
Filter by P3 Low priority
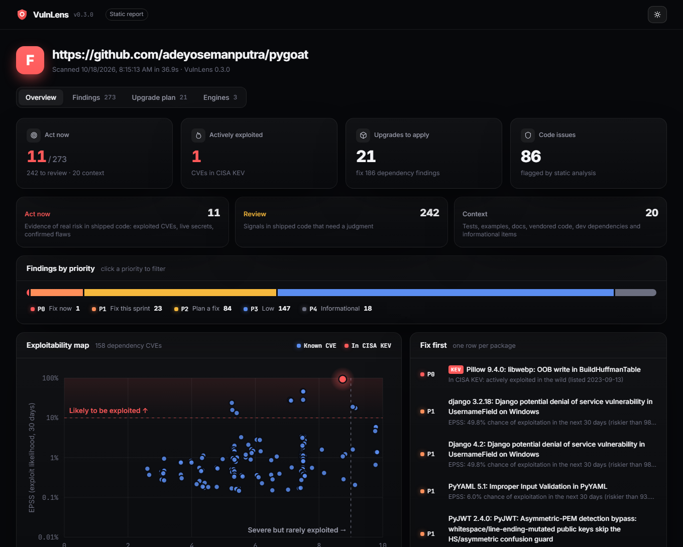coord(267,309)
